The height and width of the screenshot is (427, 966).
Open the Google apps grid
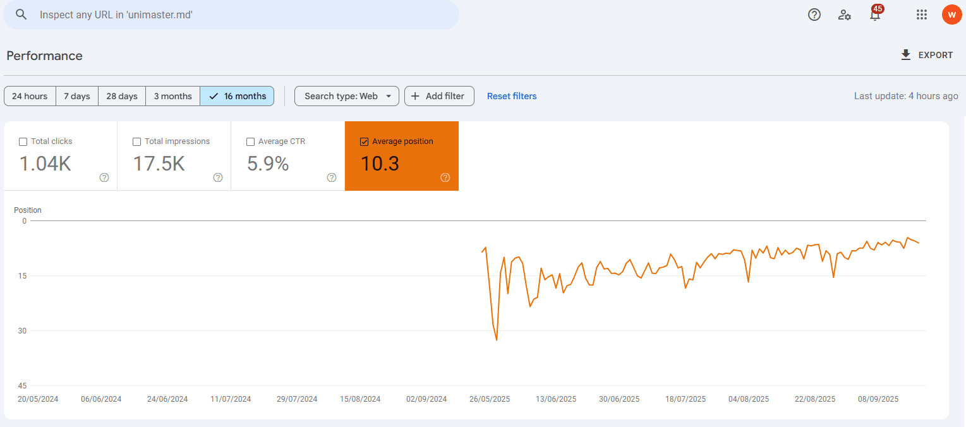(922, 15)
